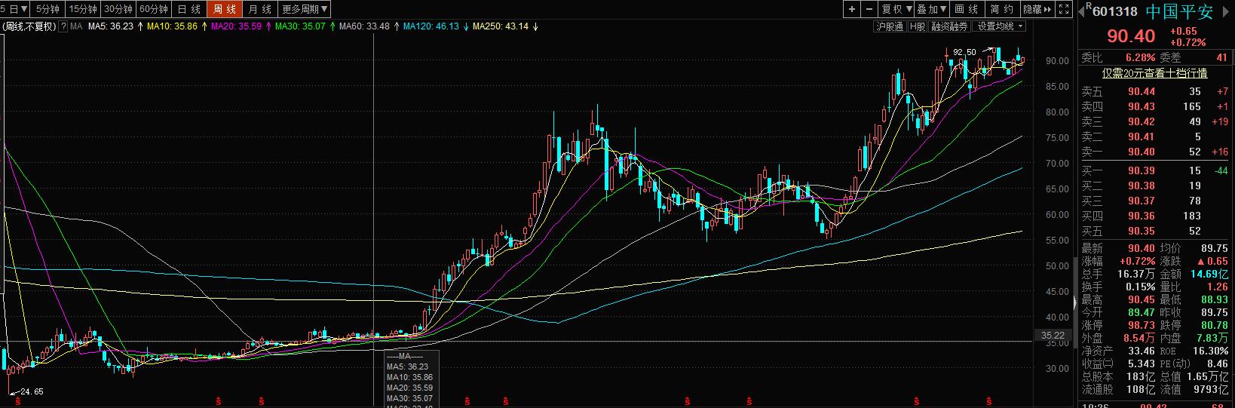
Task: Select the 卖五 90.44 order row
Action: [x=1154, y=91]
